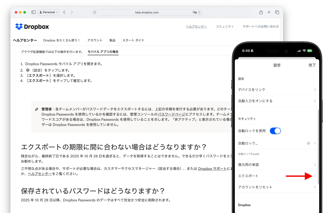
Task: Show the tab overview icon
Action: (x=277, y=12)
